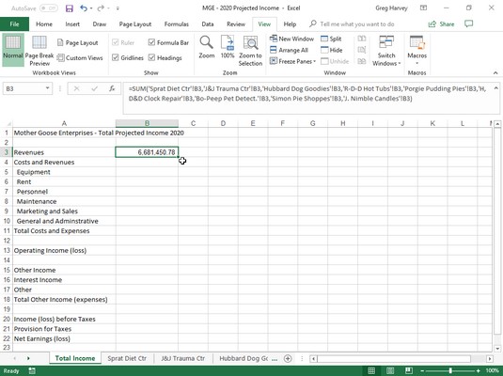Toggle the AutoSave switch
The height and width of the screenshot is (376, 503).
[49, 8]
